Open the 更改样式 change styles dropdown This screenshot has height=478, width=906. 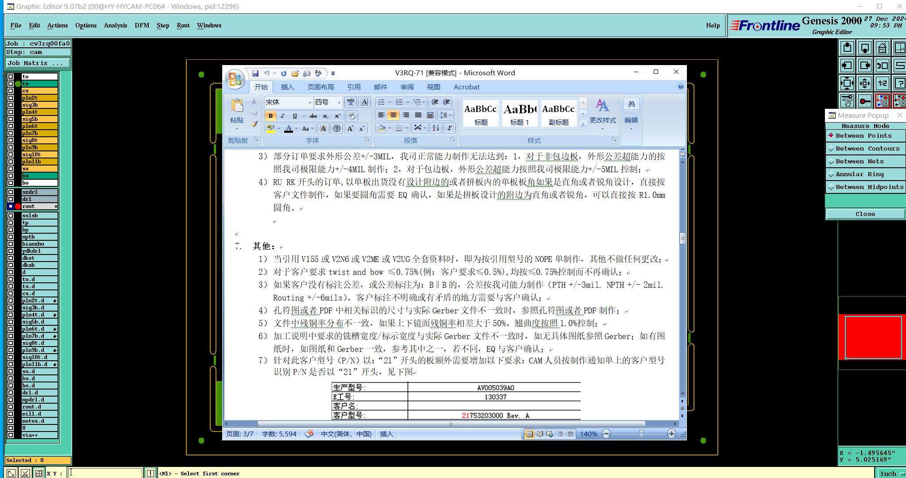(x=602, y=113)
